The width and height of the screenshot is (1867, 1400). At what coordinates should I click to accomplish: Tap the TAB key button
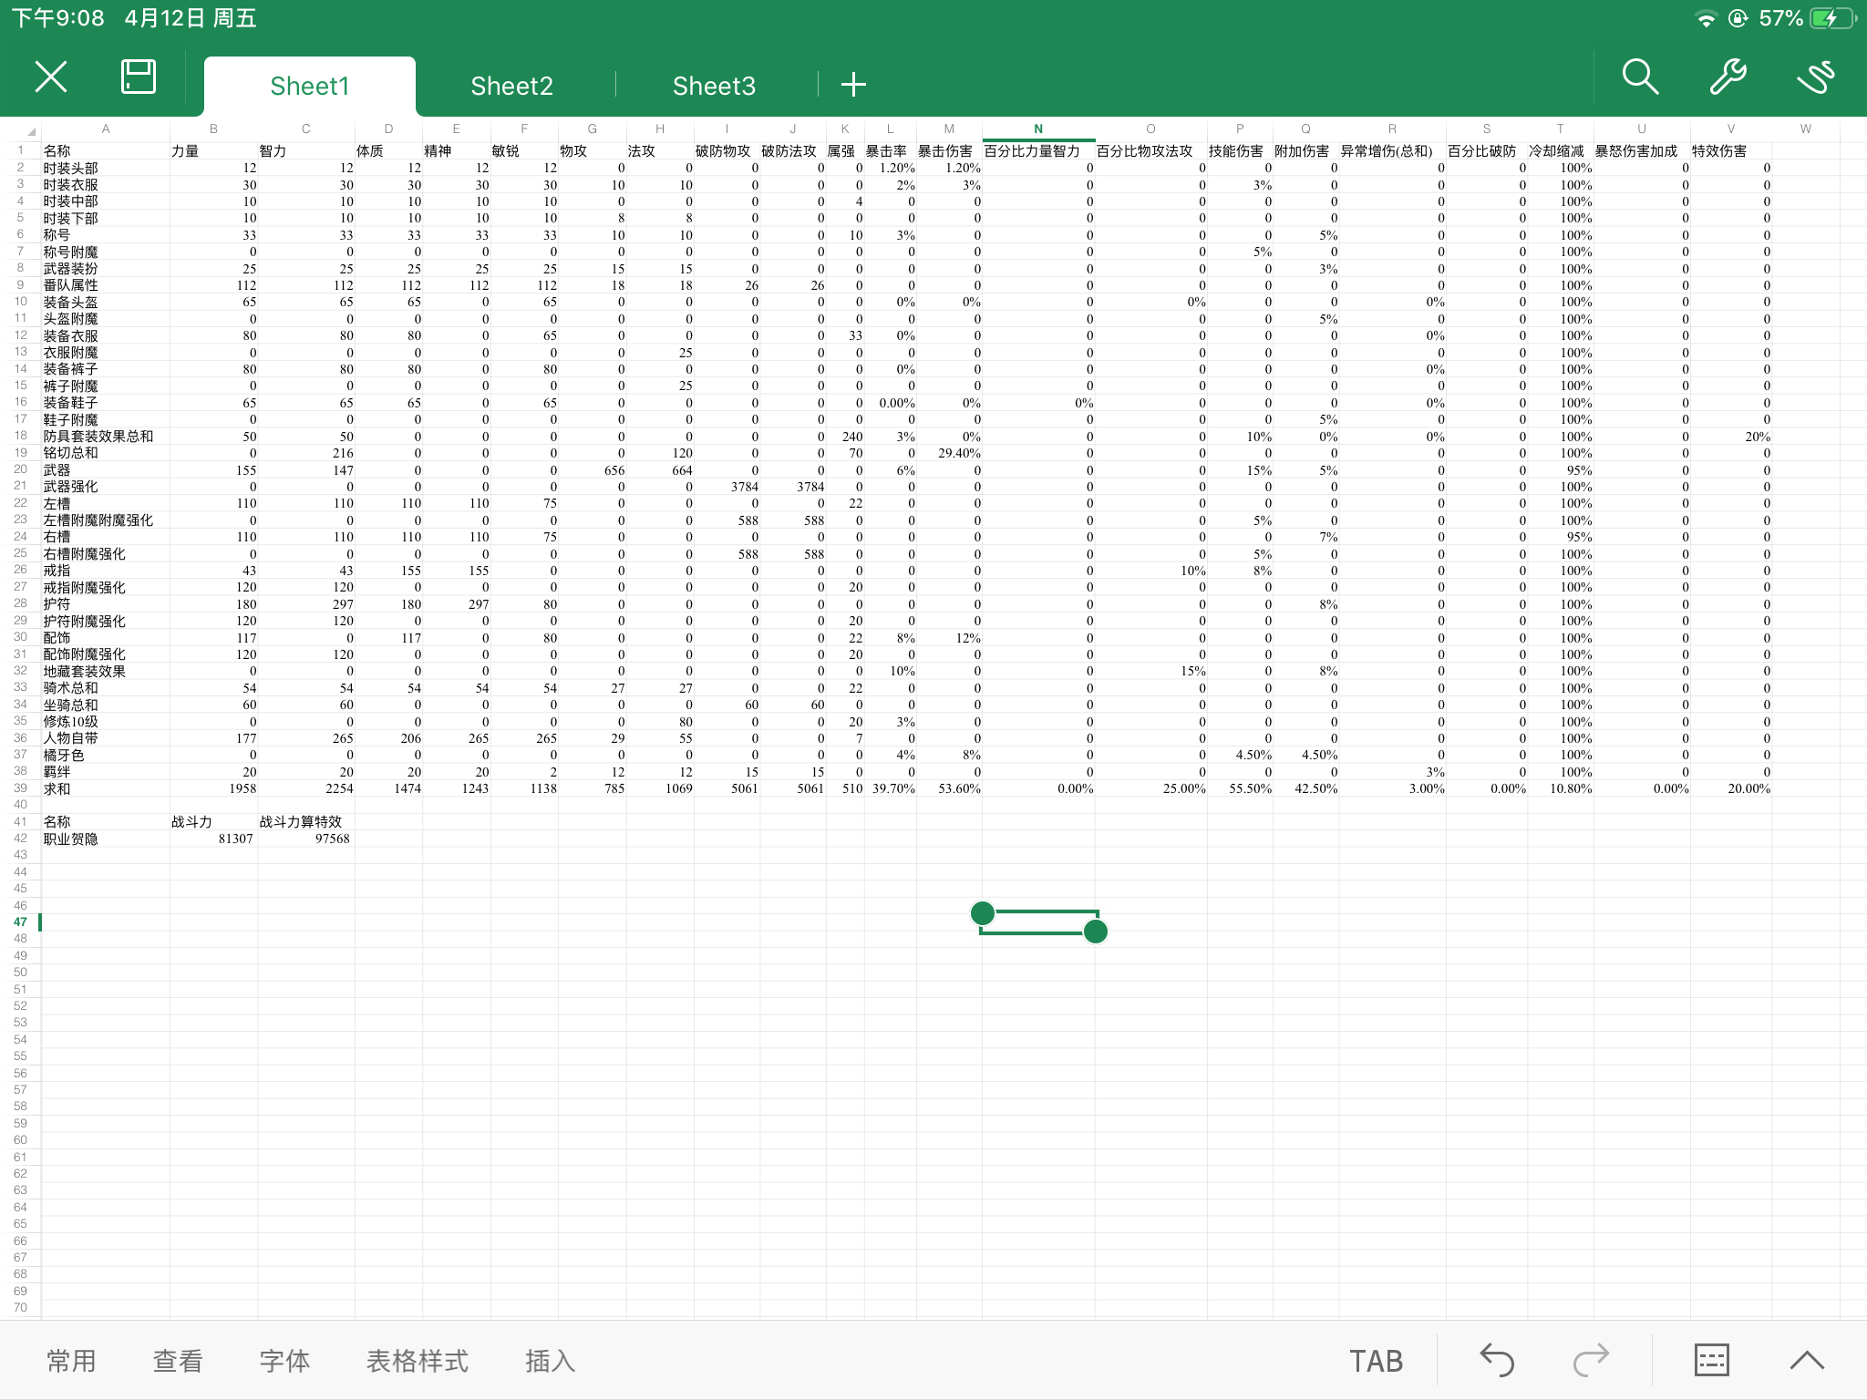tap(1376, 1361)
